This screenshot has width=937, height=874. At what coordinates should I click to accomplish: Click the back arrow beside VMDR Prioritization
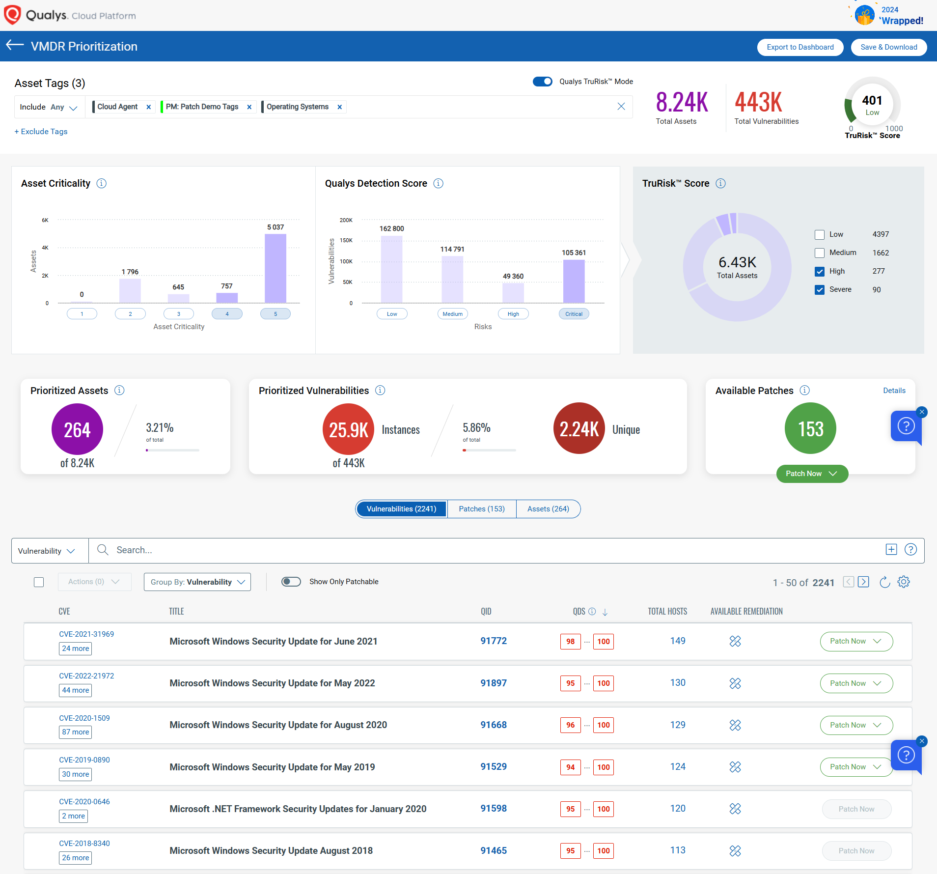coord(15,46)
